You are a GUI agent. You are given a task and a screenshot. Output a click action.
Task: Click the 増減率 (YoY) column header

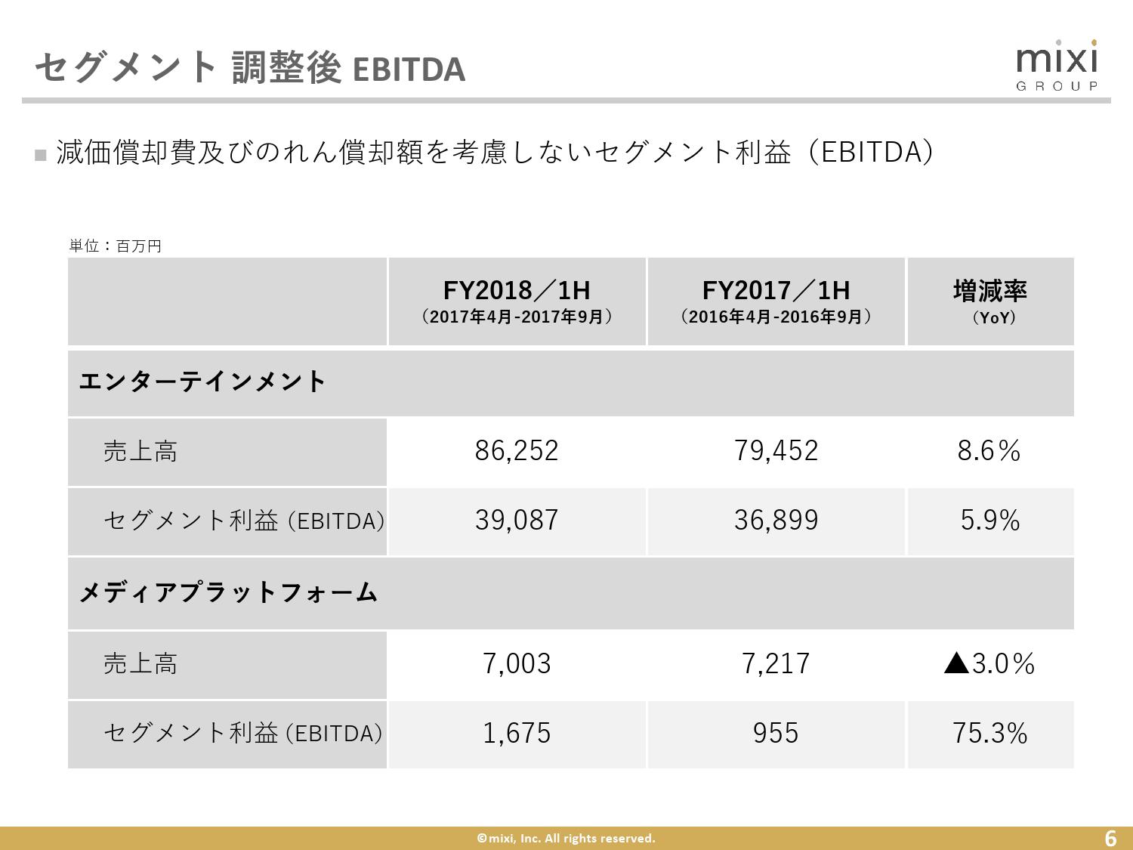[x=989, y=301]
